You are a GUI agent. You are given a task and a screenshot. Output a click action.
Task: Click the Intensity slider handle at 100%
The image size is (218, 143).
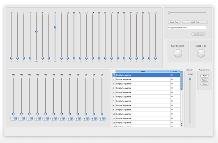click(x=190, y=79)
